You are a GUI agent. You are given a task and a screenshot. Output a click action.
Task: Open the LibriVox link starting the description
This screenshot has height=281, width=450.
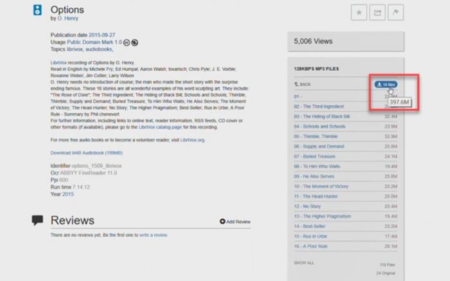pyautogui.click(x=59, y=62)
